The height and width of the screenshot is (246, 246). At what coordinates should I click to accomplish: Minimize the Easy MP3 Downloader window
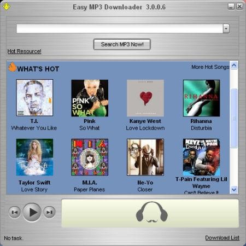231,7
